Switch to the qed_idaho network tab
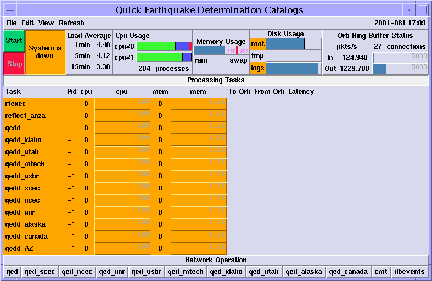Image resolution: width=432 pixels, height=281 pixels. coord(226,272)
